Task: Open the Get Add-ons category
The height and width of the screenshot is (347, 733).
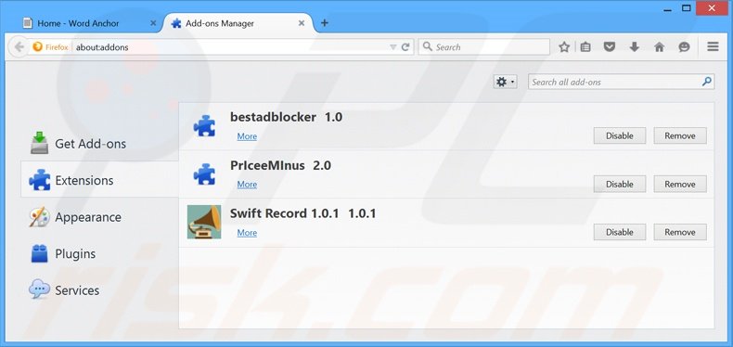Action: point(99,144)
